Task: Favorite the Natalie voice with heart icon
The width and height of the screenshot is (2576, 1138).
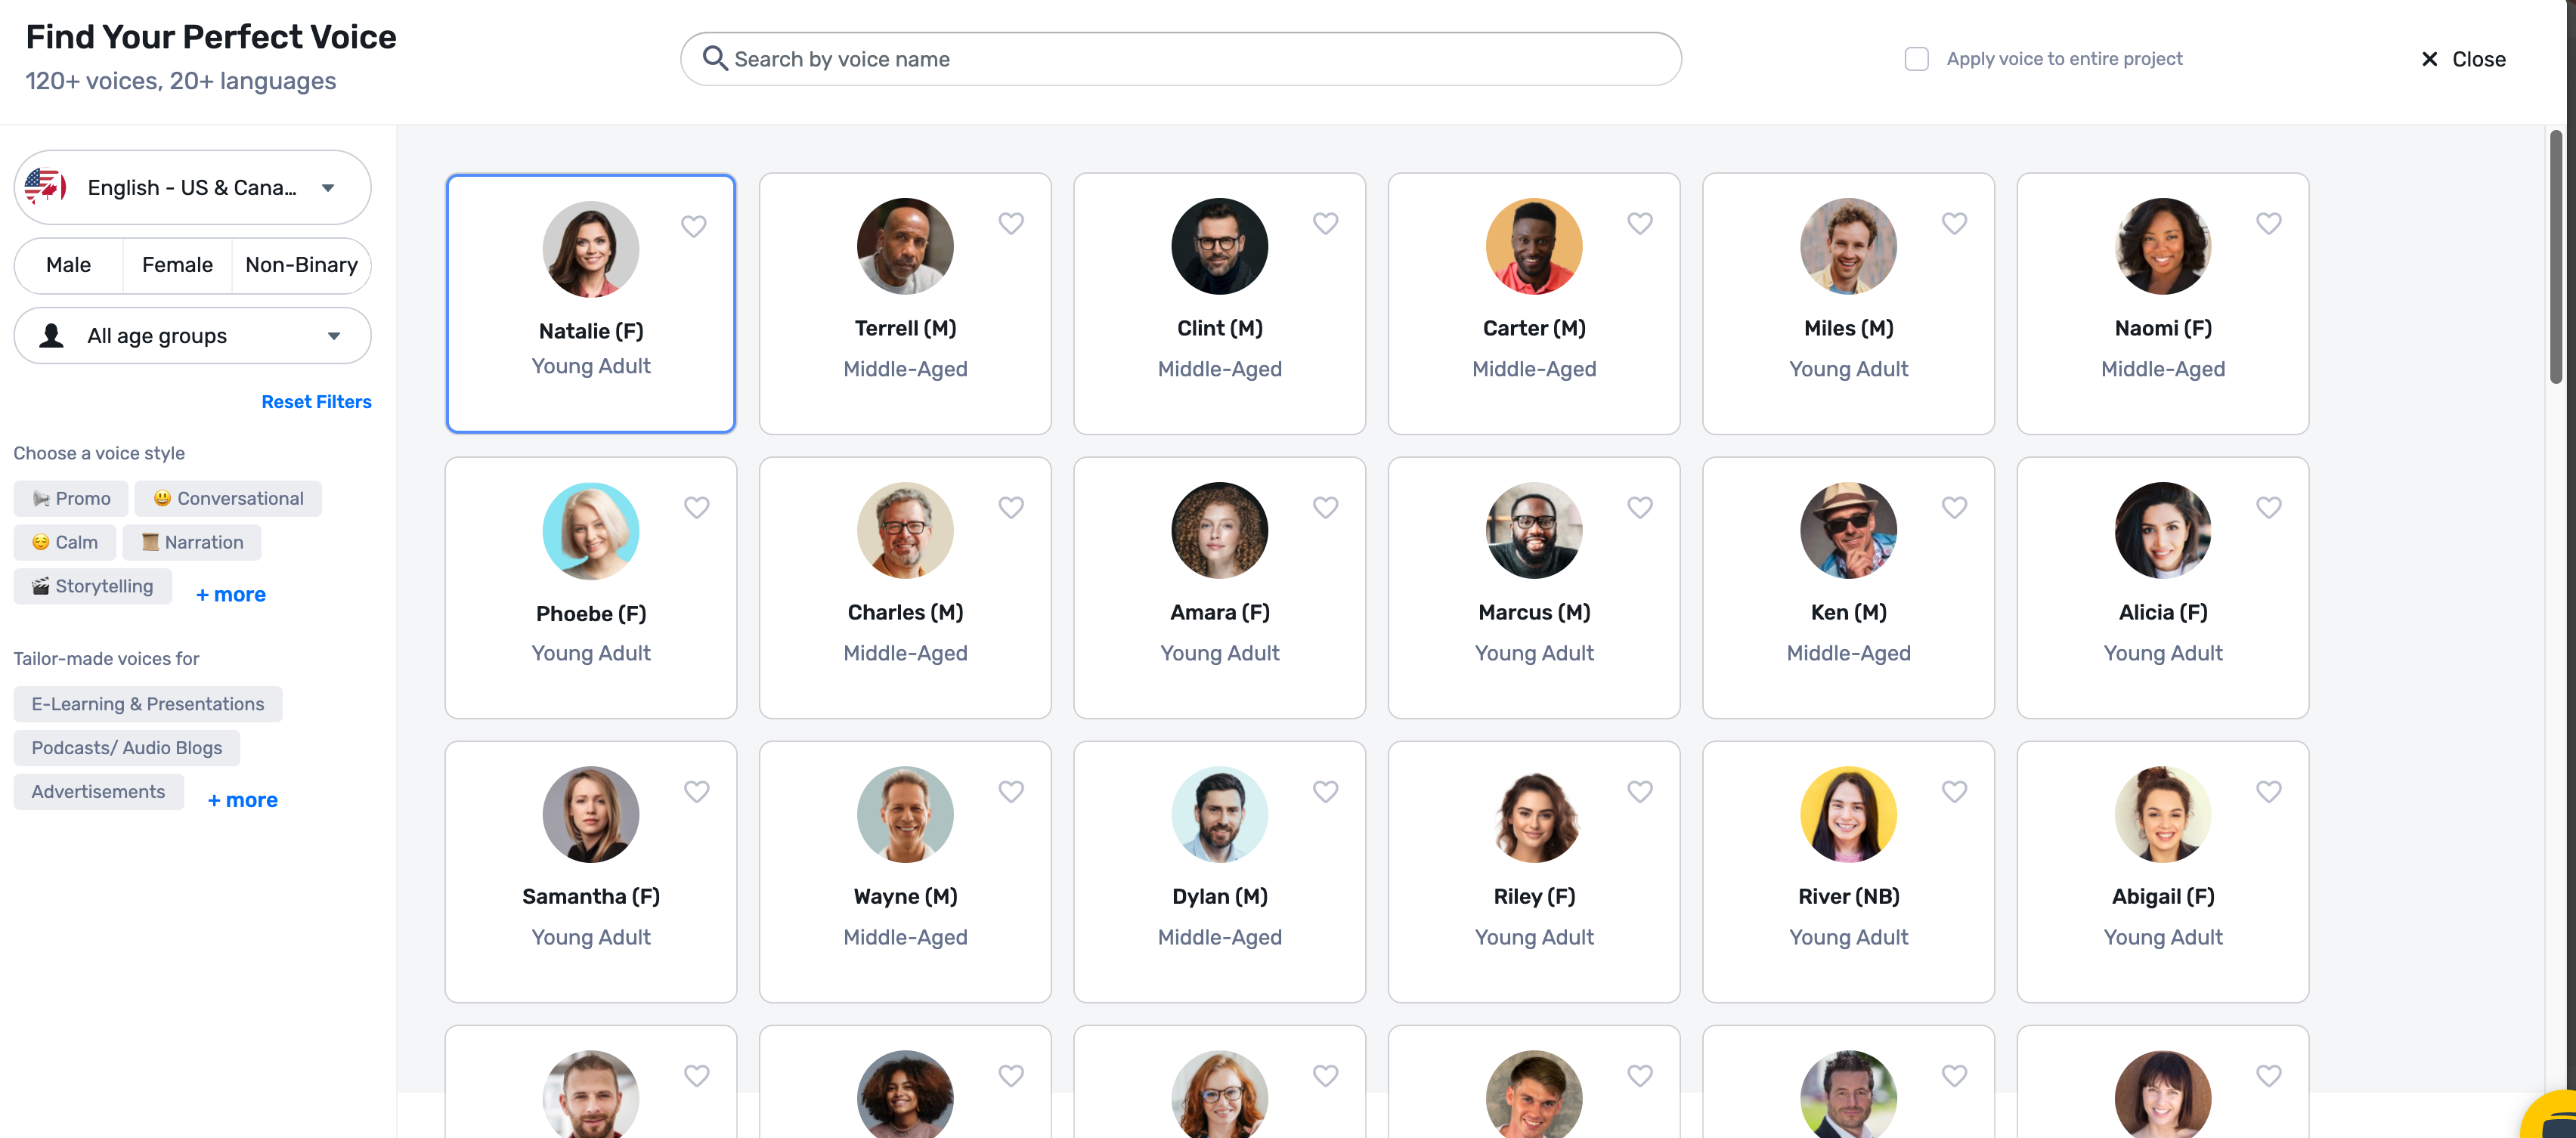Action: (693, 226)
